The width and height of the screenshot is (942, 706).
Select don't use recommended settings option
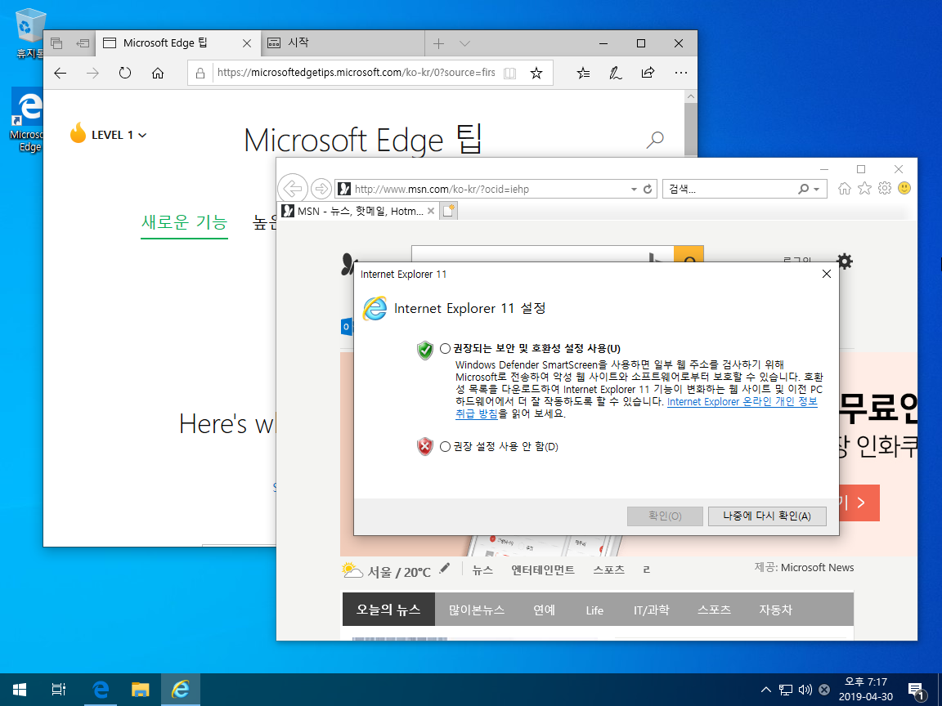[x=445, y=447]
